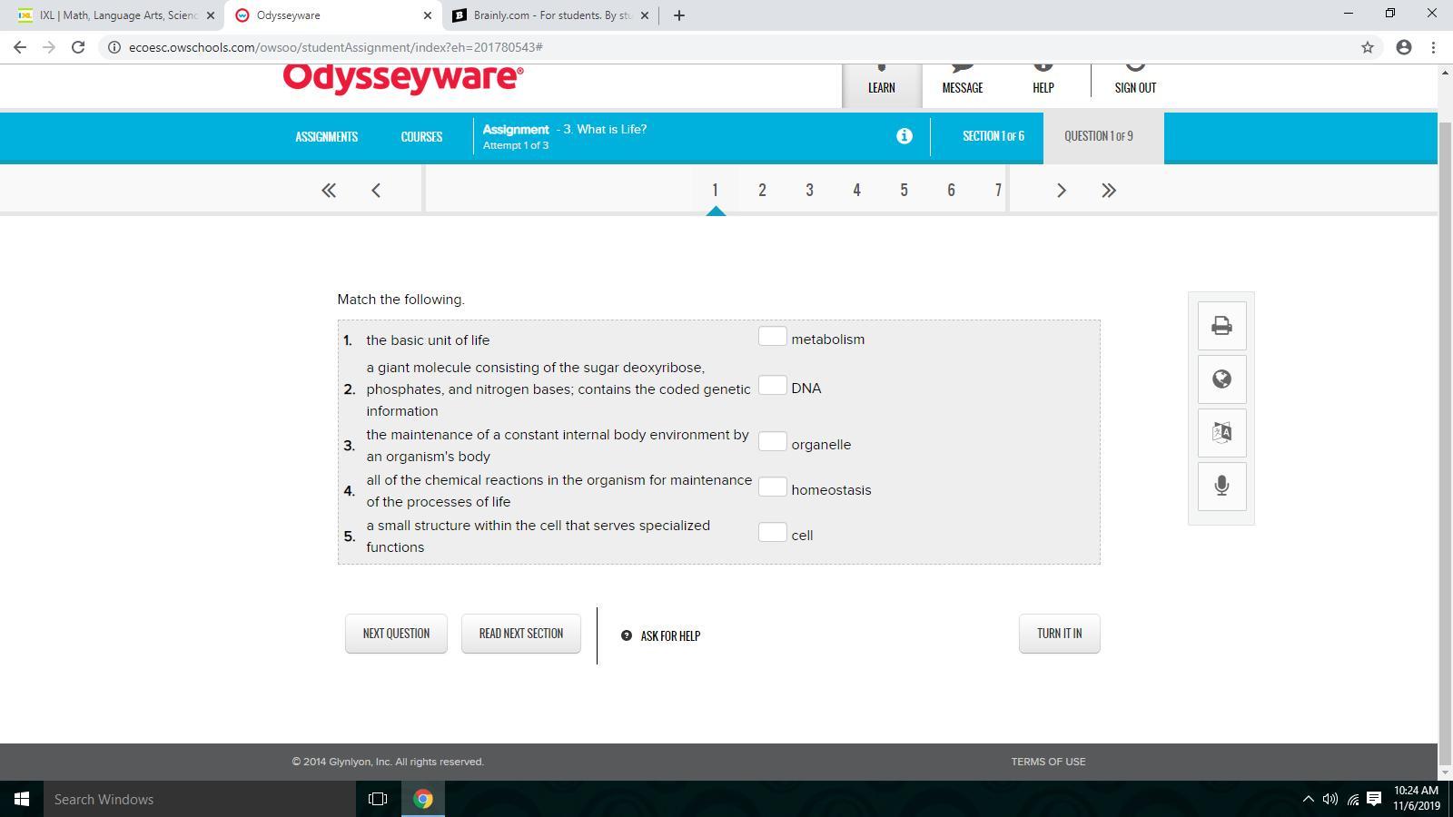
Task: Open Task View on the taskbar
Action: pyautogui.click(x=378, y=799)
